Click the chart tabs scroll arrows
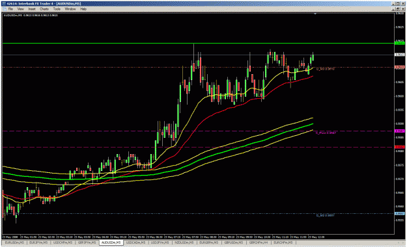 point(401,242)
